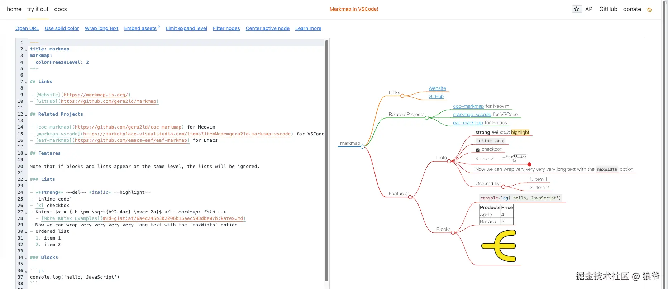Toggle the 'Limit expand level' option
The width and height of the screenshot is (668, 289).
(x=186, y=28)
